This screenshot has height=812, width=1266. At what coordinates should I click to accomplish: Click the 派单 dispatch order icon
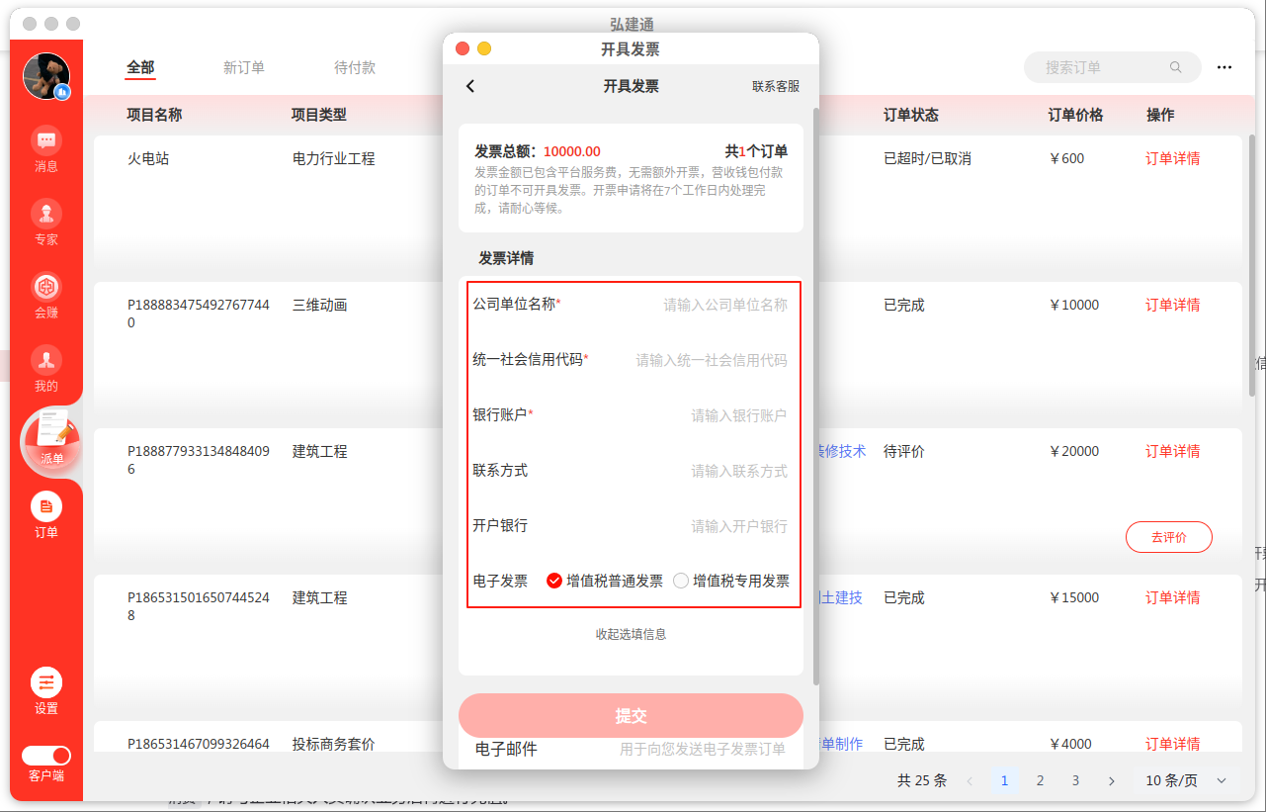pyautogui.click(x=51, y=437)
